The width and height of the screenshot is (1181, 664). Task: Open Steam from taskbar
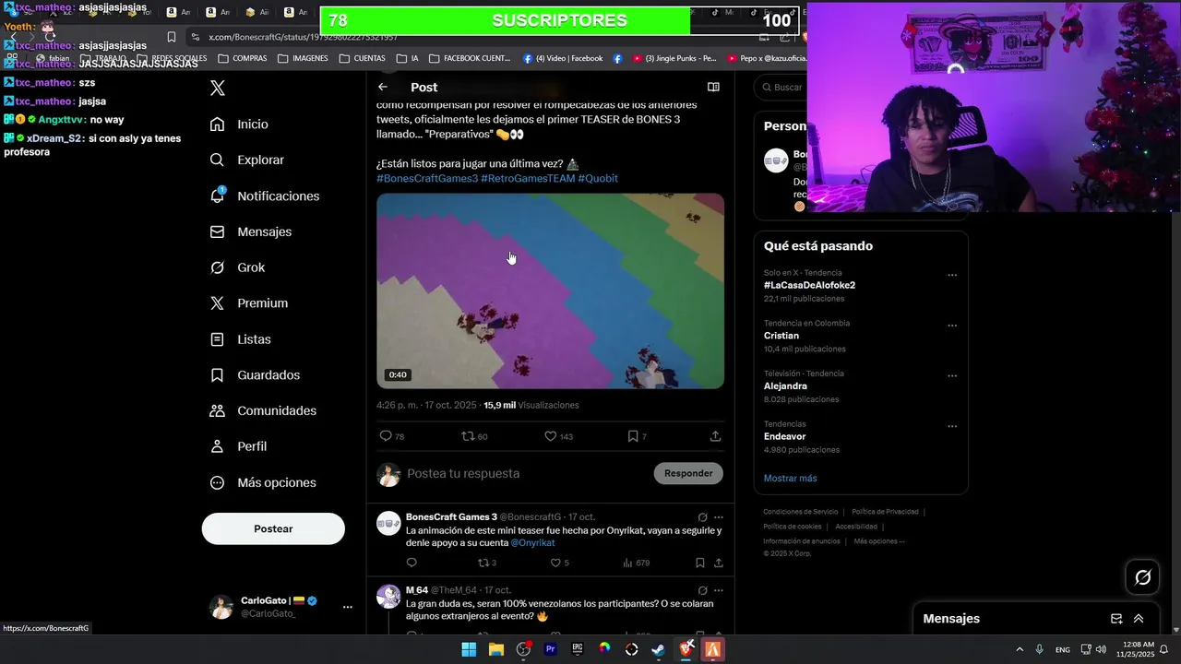(658, 649)
